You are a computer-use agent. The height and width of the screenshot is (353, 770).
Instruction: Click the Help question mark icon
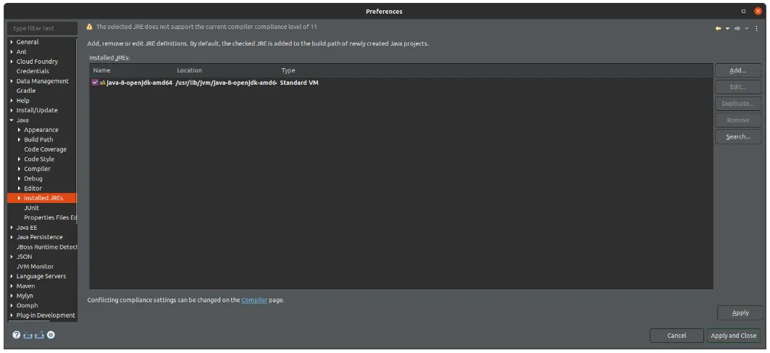(x=17, y=335)
